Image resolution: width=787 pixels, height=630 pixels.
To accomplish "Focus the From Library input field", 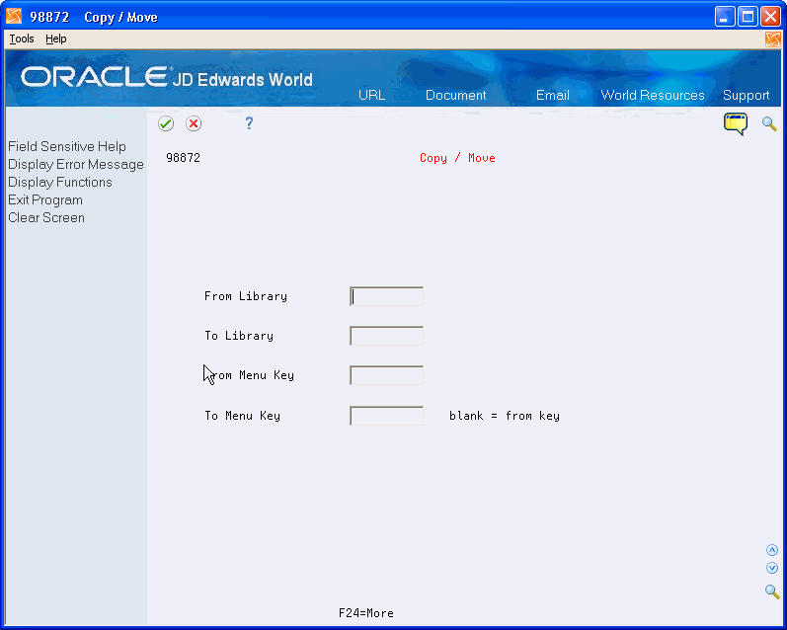I will click(386, 296).
